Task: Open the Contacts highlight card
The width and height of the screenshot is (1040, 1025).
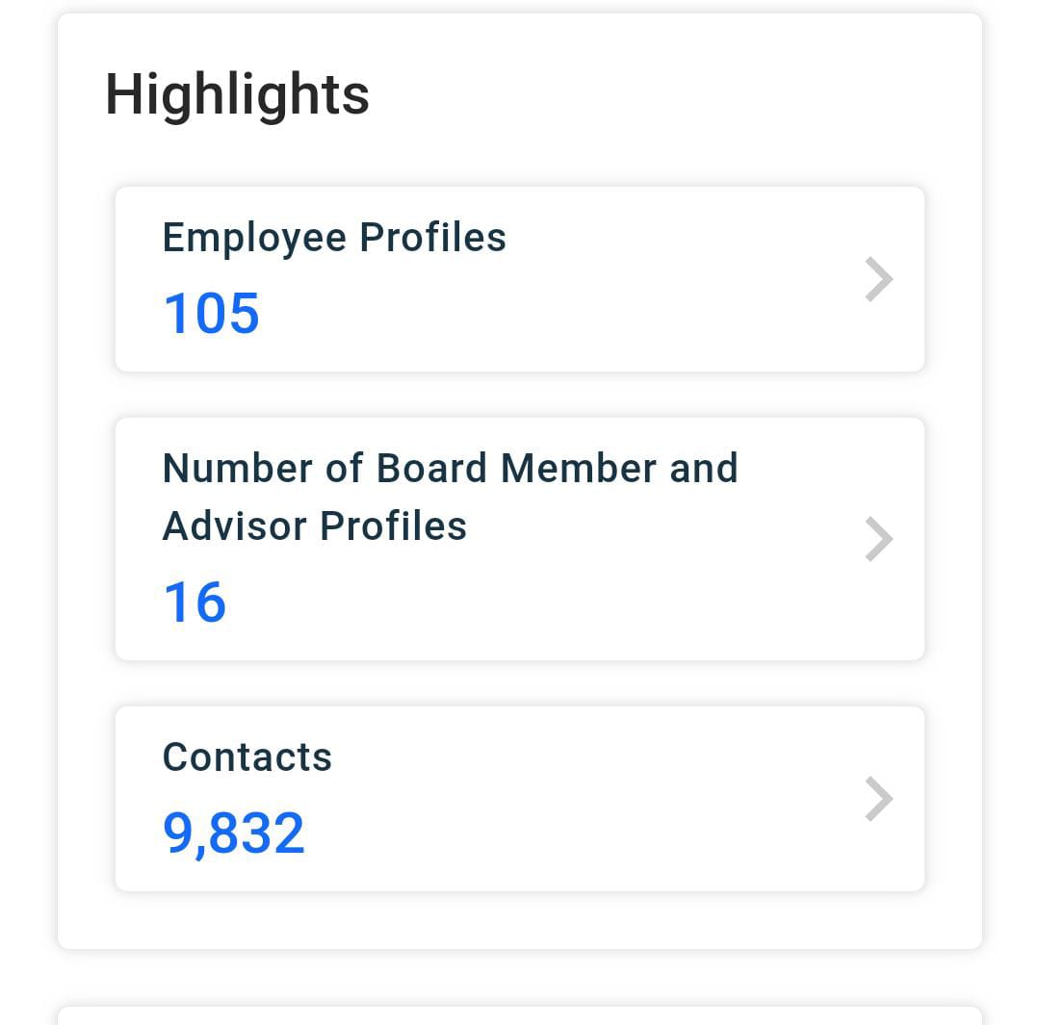Action: point(520,799)
